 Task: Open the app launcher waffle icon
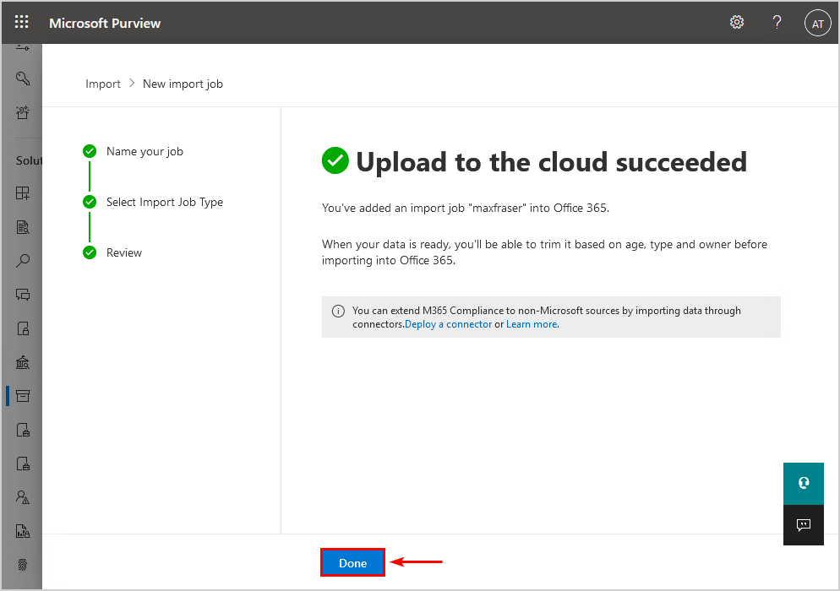[x=21, y=22]
